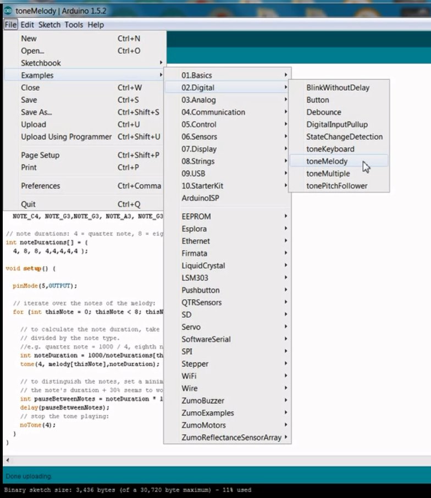Open the toneKeyboard example

tap(339, 149)
